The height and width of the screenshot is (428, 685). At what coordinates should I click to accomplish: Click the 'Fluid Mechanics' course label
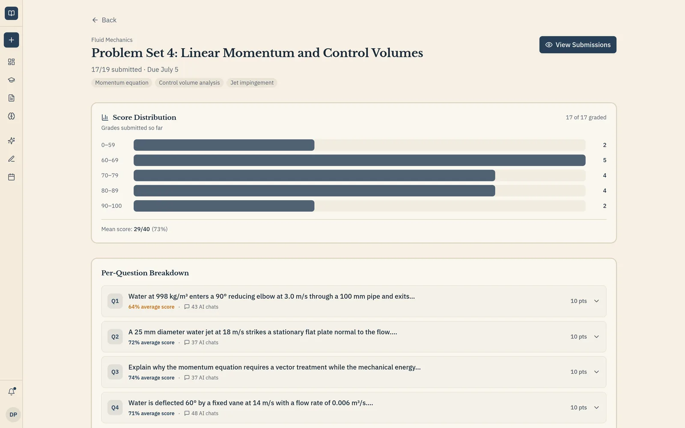click(x=112, y=40)
